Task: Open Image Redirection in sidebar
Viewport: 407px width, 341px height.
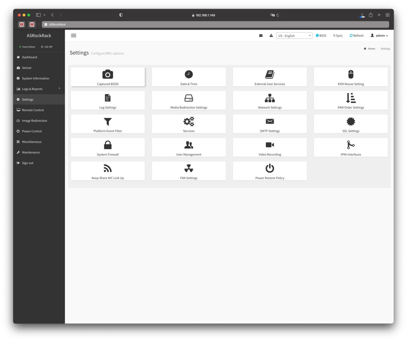Action: tap(39, 121)
